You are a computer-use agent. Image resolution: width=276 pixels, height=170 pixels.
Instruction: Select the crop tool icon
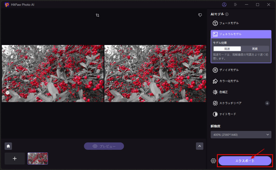(x=97, y=15)
